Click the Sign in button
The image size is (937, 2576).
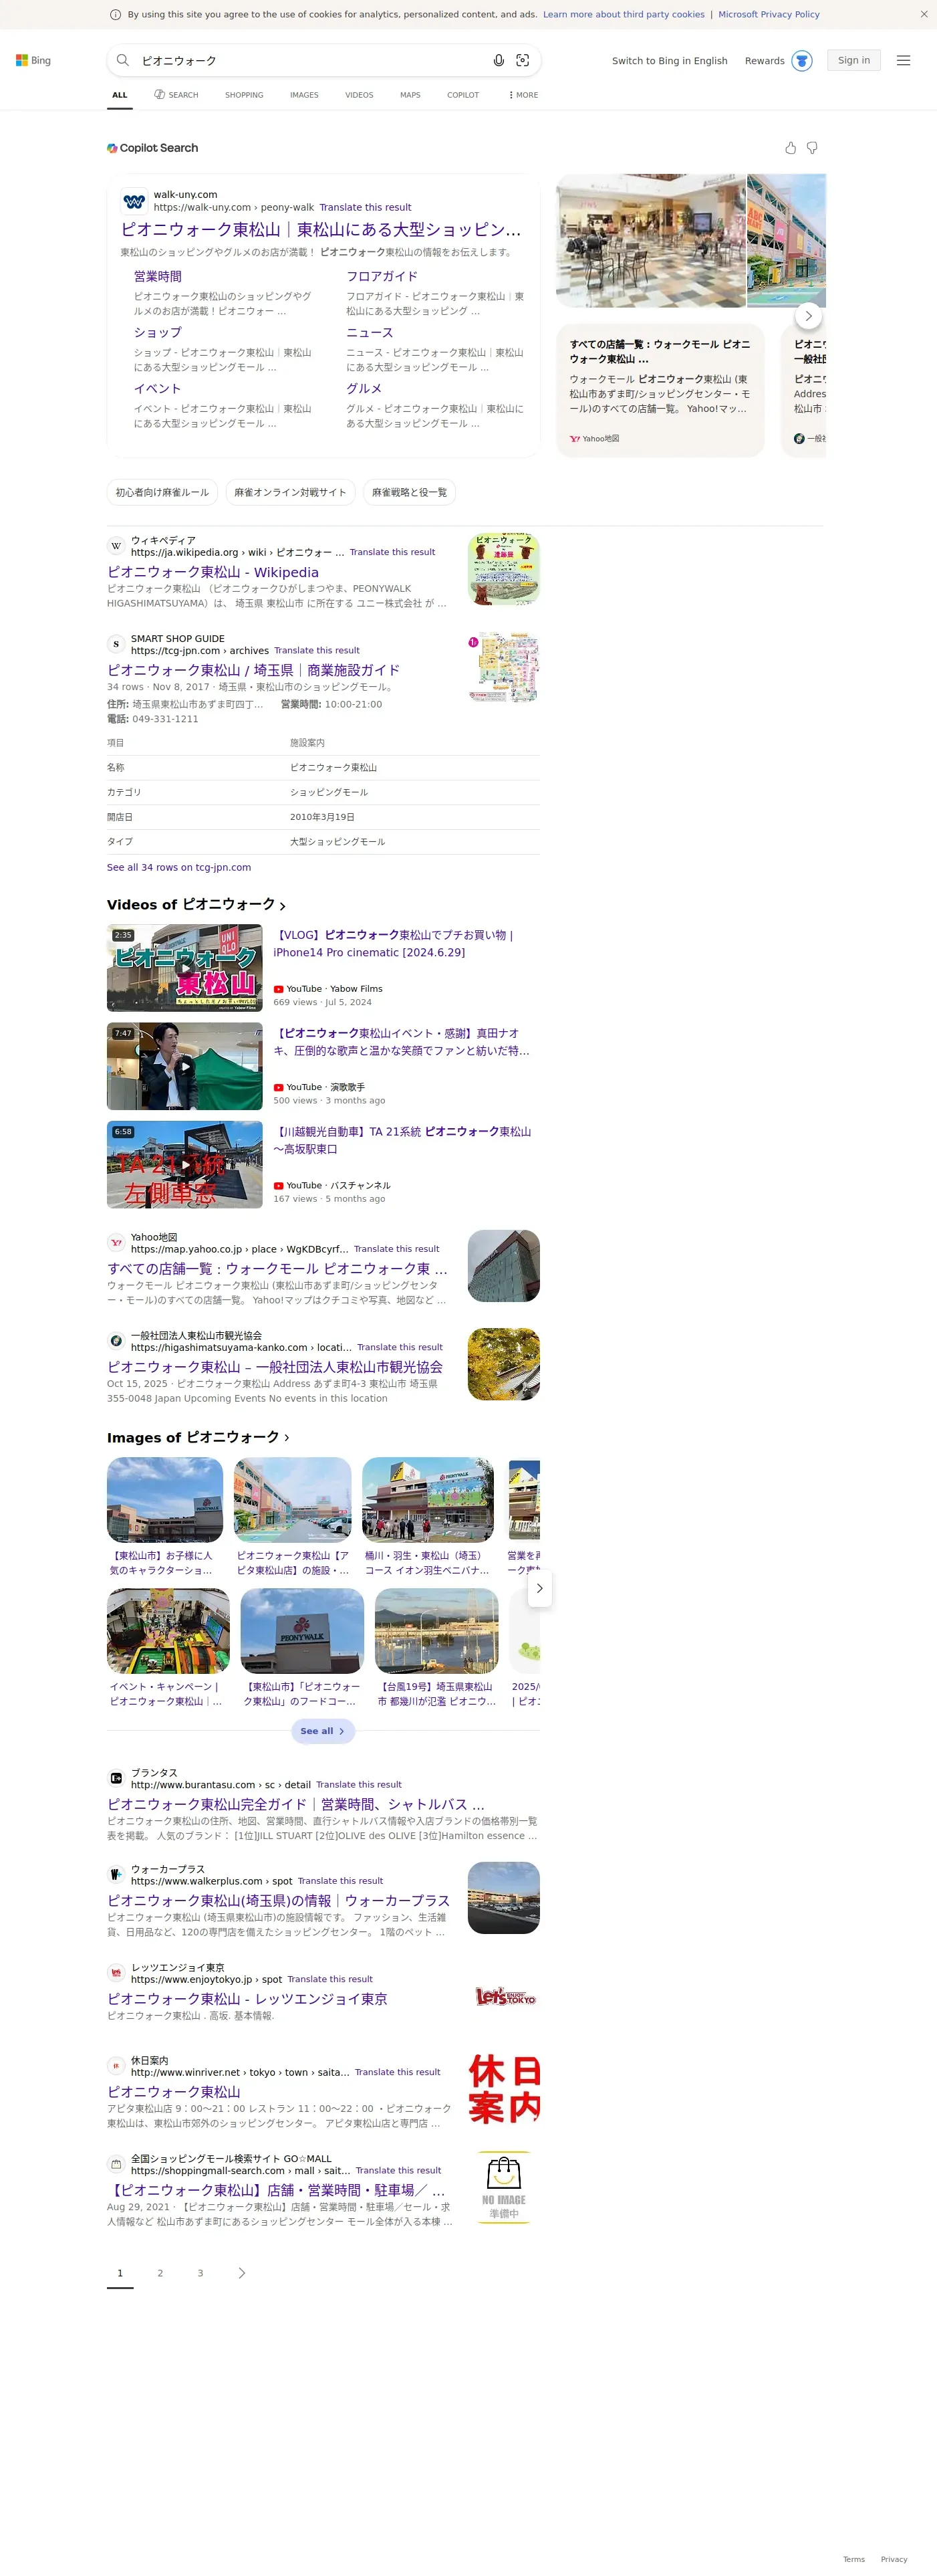pyautogui.click(x=853, y=60)
